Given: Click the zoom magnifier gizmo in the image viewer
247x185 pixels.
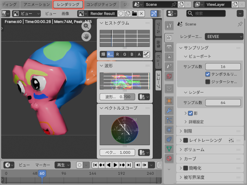Looking at the screenshot, I should (x=86, y=26).
